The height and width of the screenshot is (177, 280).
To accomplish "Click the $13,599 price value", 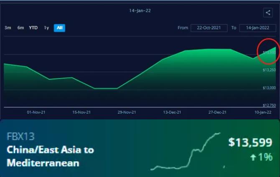I will point(250,142).
